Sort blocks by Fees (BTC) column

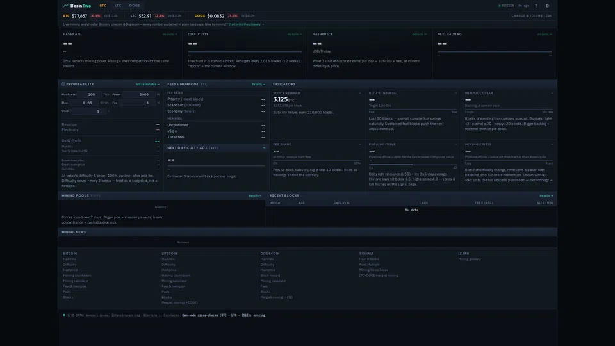pyautogui.click(x=484, y=203)
